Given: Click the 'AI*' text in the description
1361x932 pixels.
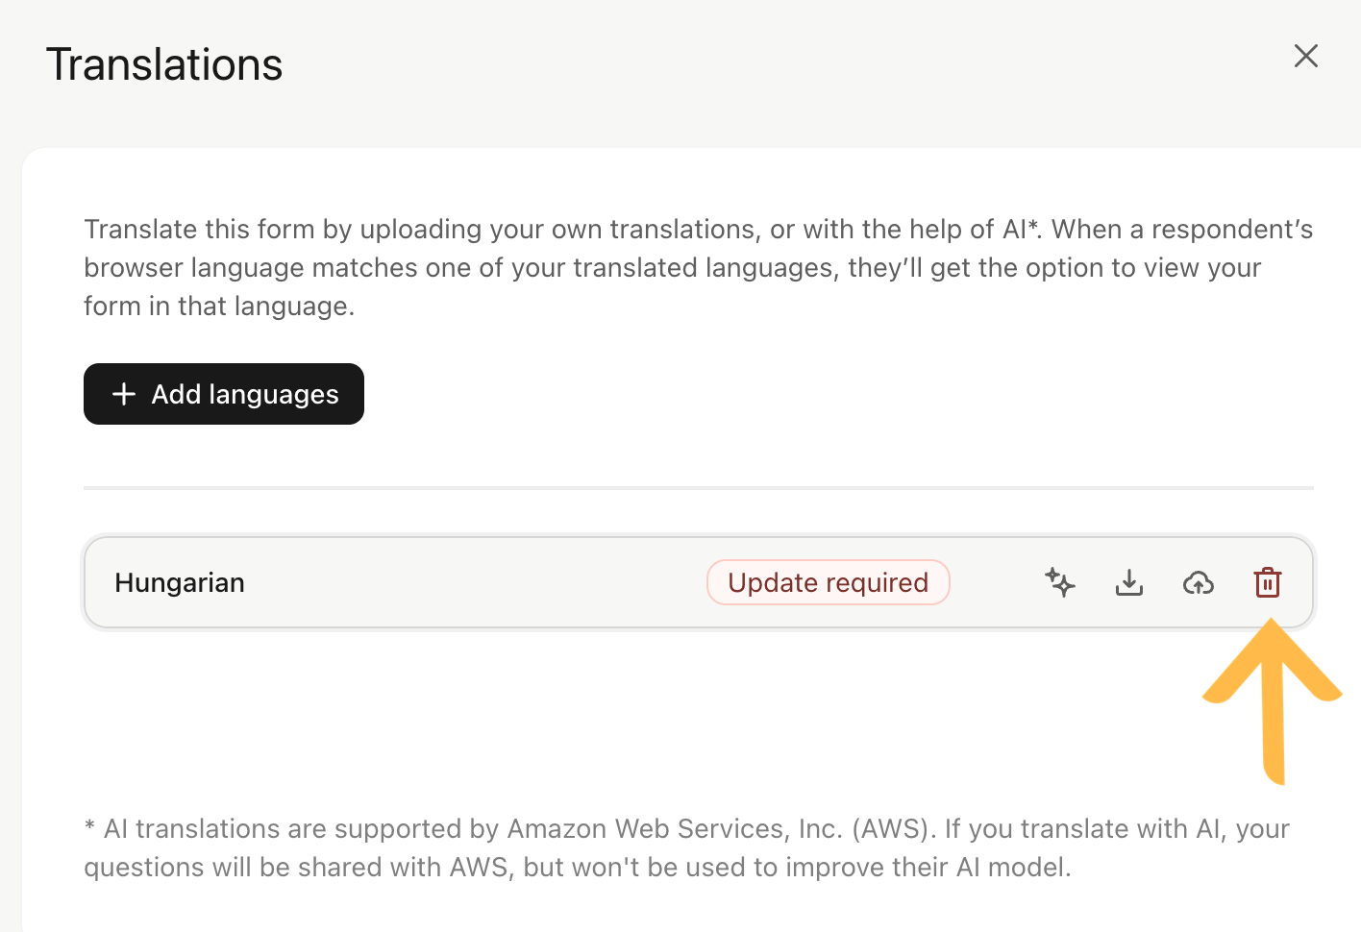Looking at the screenshot, I should (x=1022, y=229).
